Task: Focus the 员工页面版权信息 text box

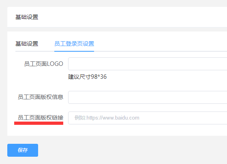Action: point(148,97)
